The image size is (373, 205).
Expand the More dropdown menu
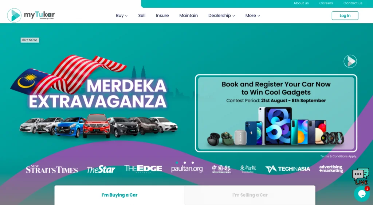pos(253,15)
